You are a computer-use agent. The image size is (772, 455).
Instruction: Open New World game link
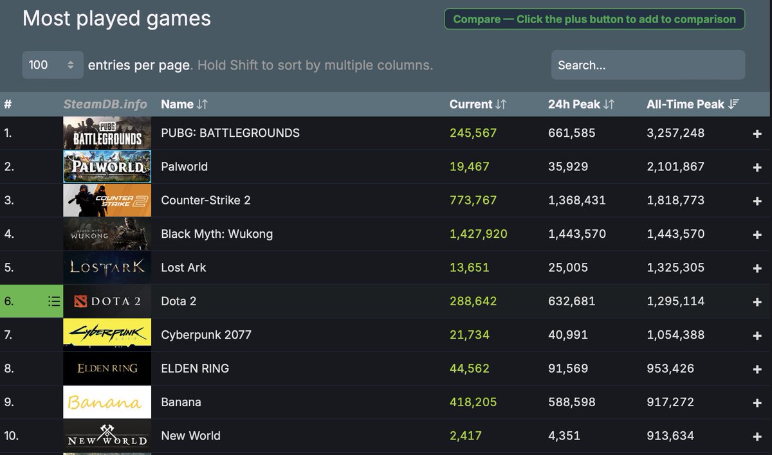(190, 436)
